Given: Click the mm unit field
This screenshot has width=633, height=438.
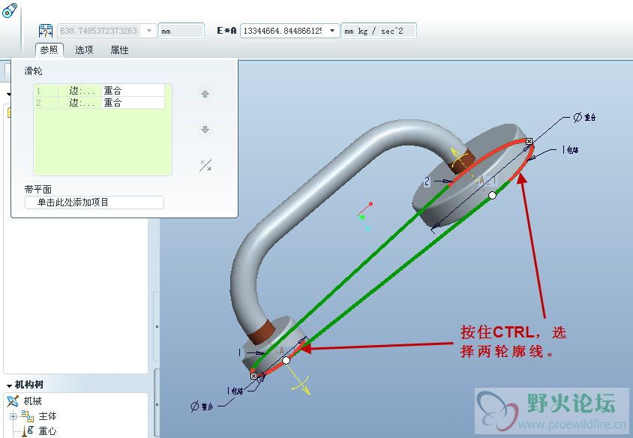Looking at the screenshot, I should (181, 31).
